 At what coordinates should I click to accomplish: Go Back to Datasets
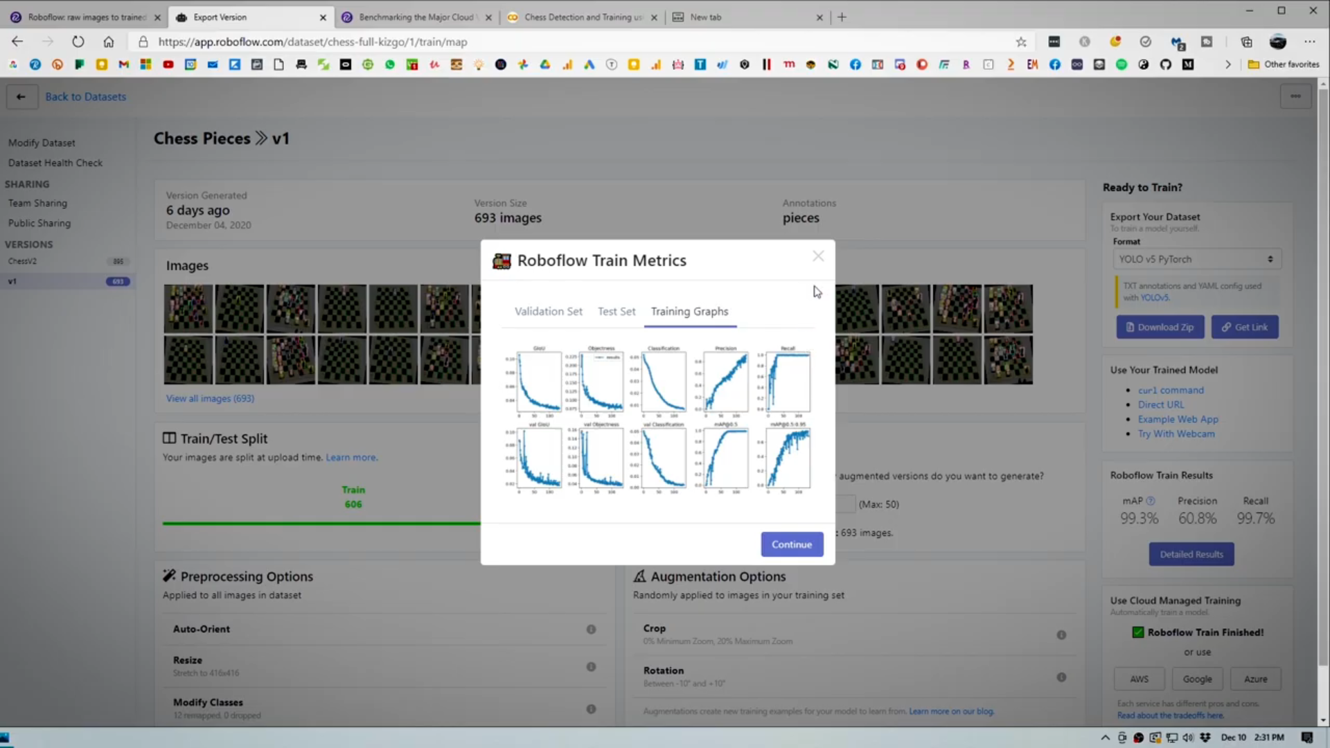(x=86, y=97)
